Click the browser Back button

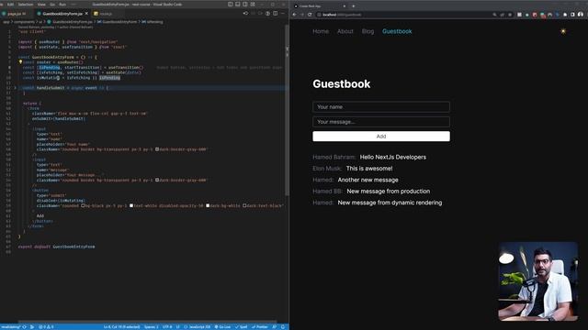(x=294, y=15)
